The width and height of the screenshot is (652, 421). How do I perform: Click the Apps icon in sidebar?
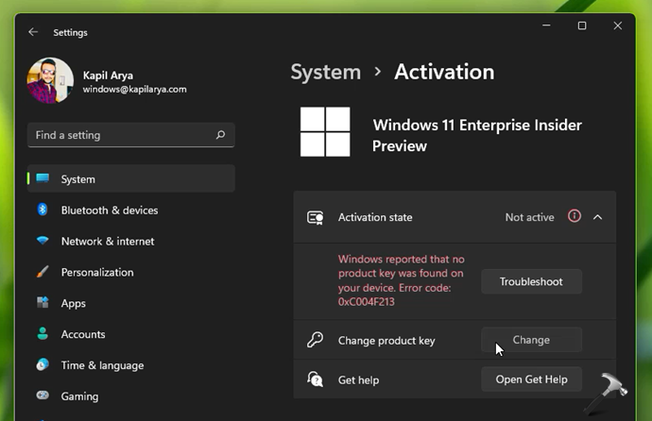click(x=43, y=303)
